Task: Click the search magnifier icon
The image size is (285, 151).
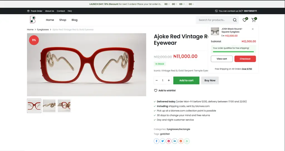Action: (x=235, y=20)
